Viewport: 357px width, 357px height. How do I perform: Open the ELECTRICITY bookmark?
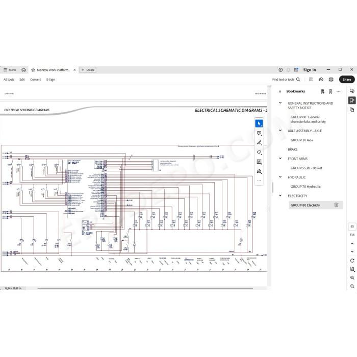(x=297, y=196)
